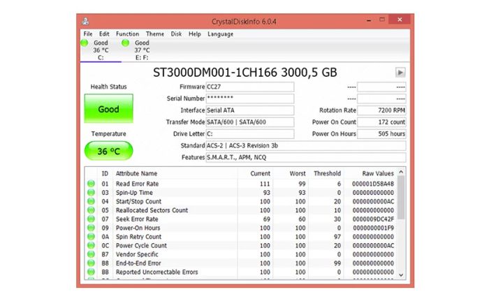This screenshot has width=489, height=299.
Task: Click the Drive Letter field
Action: (250, 133)
